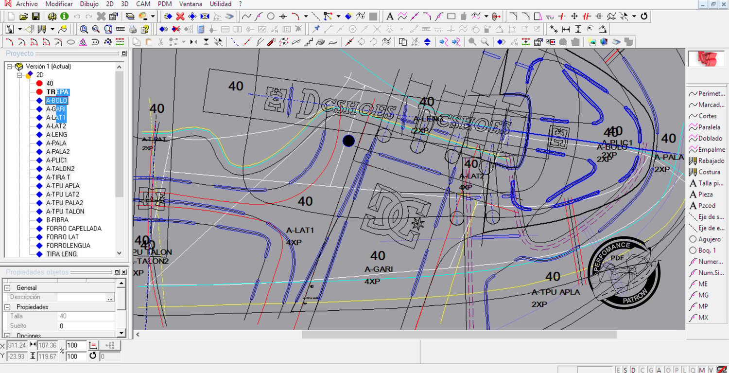Open the dropdown arrow beside the red arc tool
This screenshot has height=373, width=729.
coord(306,17)
